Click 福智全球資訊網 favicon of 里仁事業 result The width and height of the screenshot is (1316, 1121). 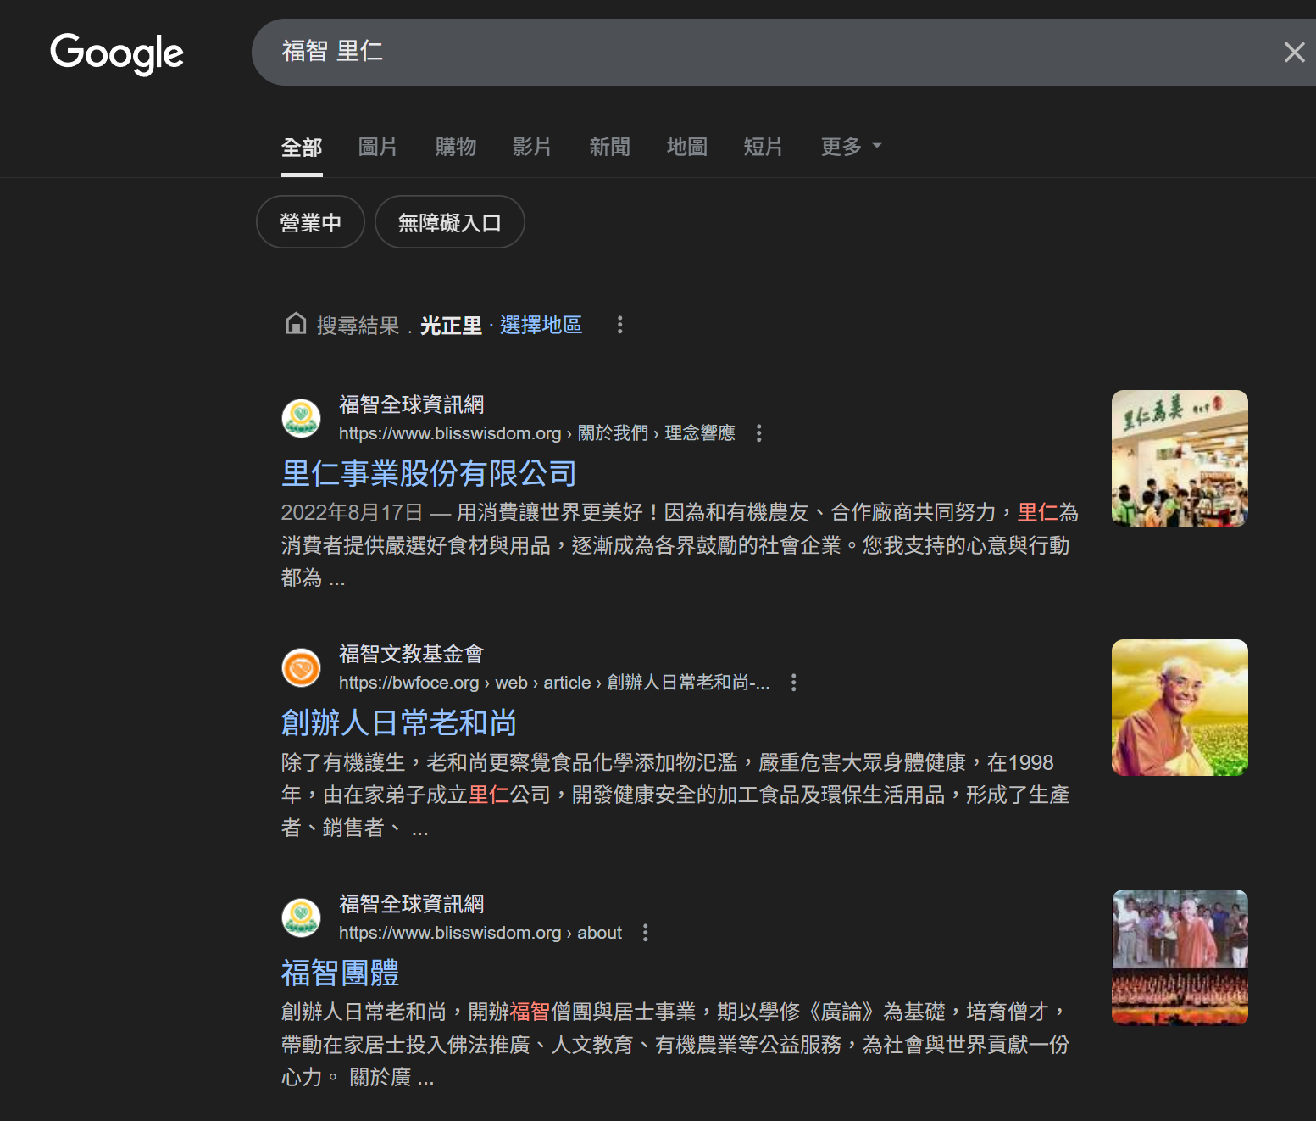pyautogui.click(x=301, y=418)
